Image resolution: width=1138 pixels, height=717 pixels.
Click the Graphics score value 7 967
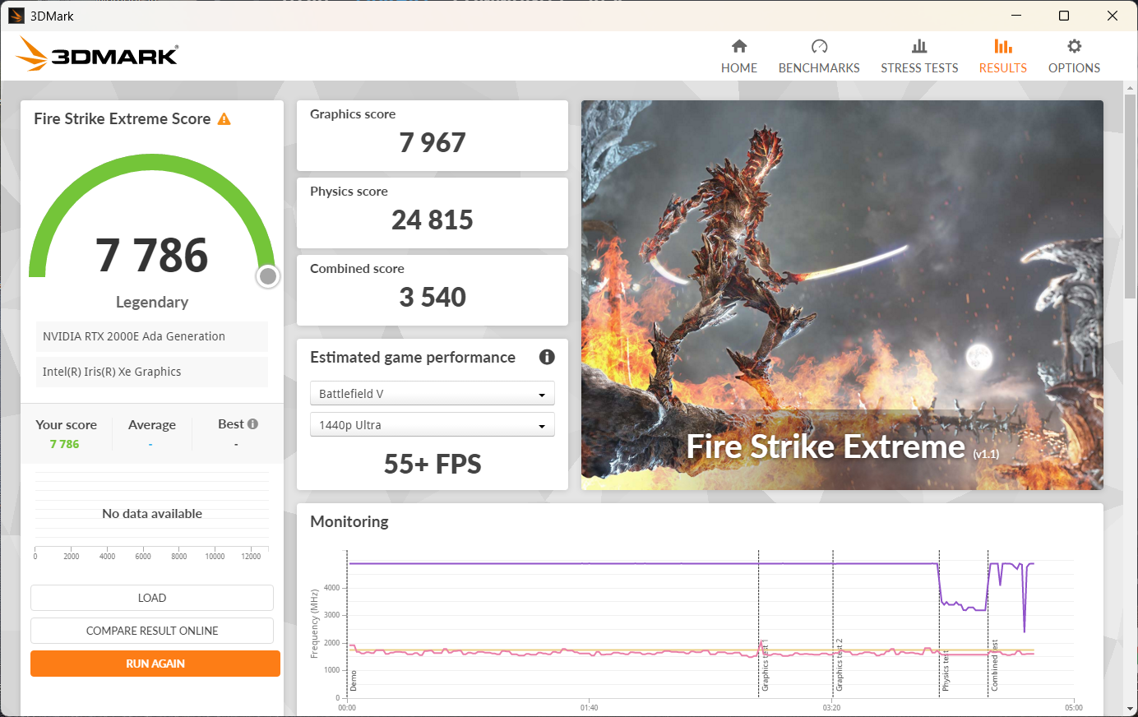pos(433,143)
